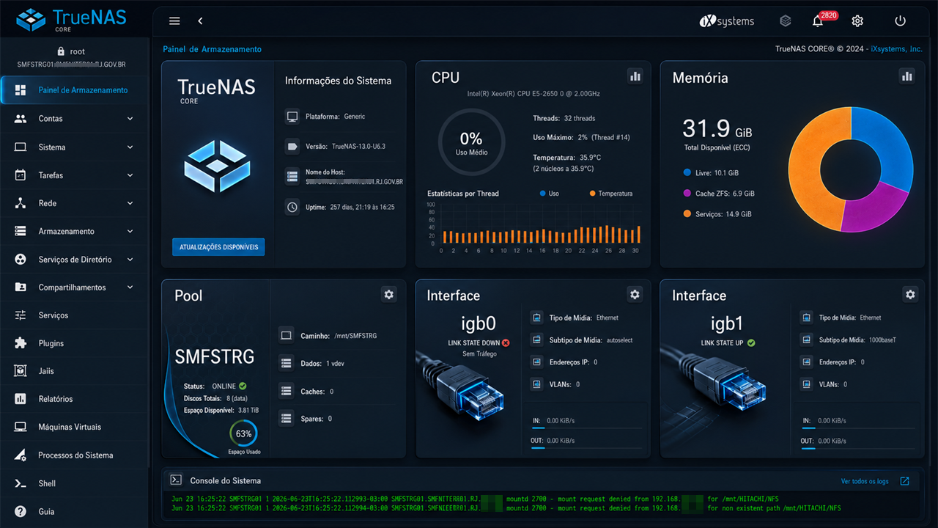
Task: Click the Guia question mark icon
Action: click(21, 511)
